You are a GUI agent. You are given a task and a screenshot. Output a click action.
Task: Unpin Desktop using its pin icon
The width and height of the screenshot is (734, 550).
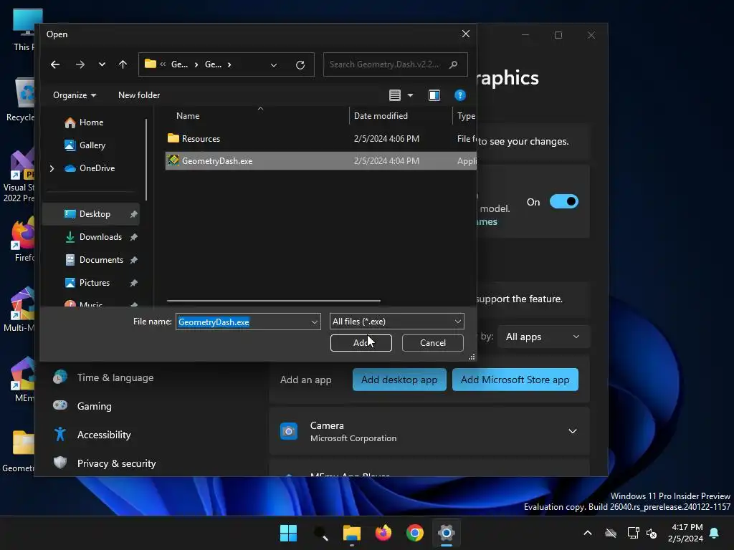[134, 214]
